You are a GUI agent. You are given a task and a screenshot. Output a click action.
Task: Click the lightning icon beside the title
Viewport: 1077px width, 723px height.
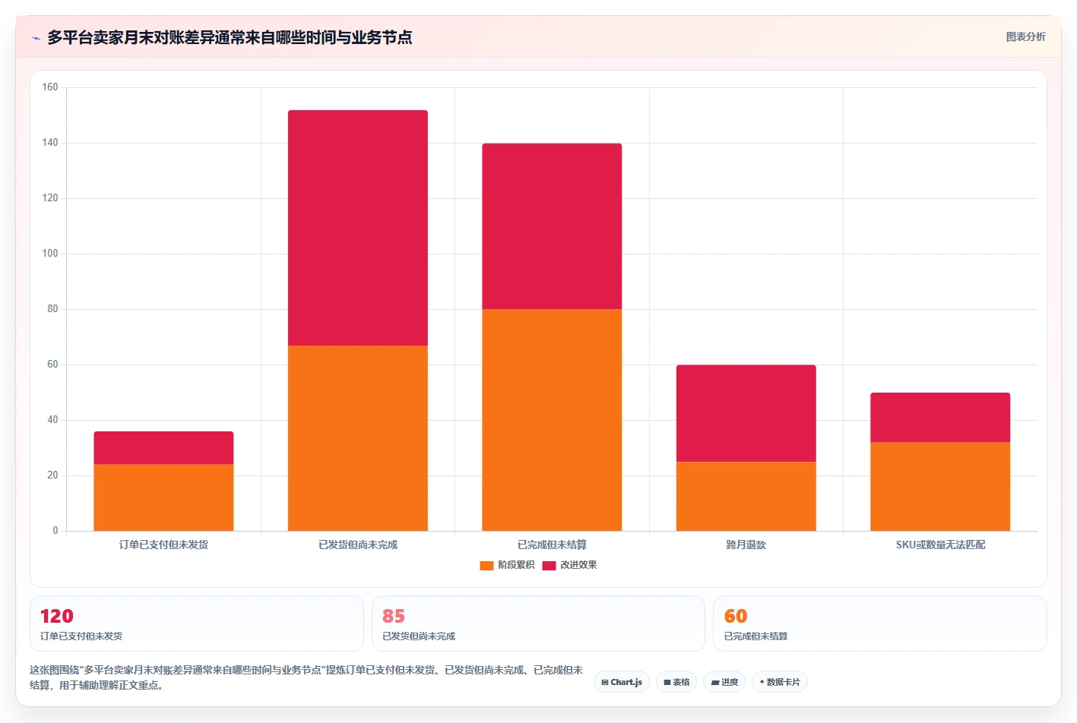coord(36,38)
